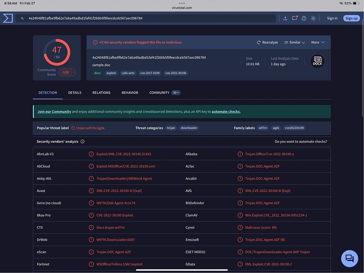This screenshot has height=273, width=364.
Task: Click the alert icon in DrWeb row
Action: pos(91,240)
